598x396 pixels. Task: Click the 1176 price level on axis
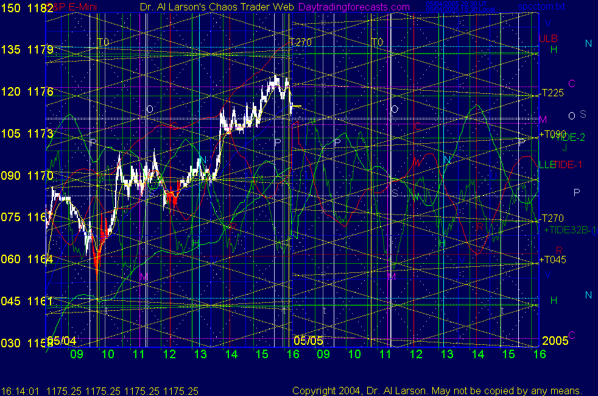click(35, 92)
